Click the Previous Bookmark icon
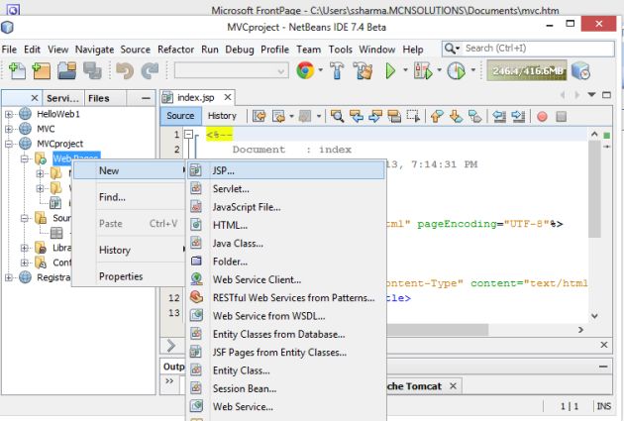This screenshot has height=421, width=624. click(437, 116)
